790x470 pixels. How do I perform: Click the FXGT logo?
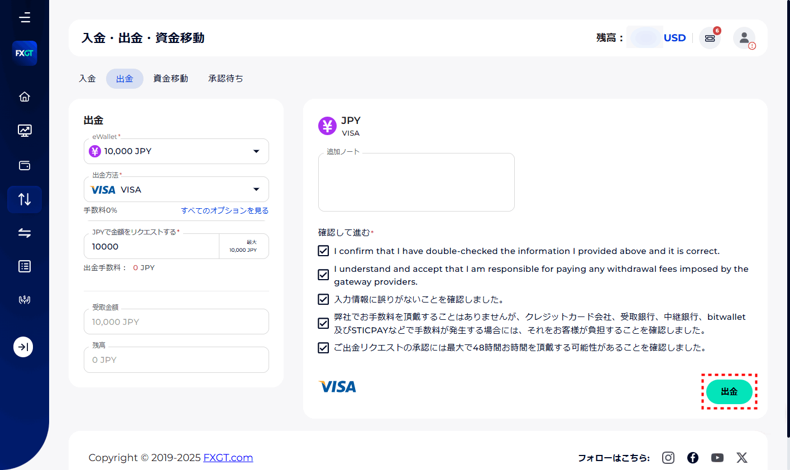25,53
